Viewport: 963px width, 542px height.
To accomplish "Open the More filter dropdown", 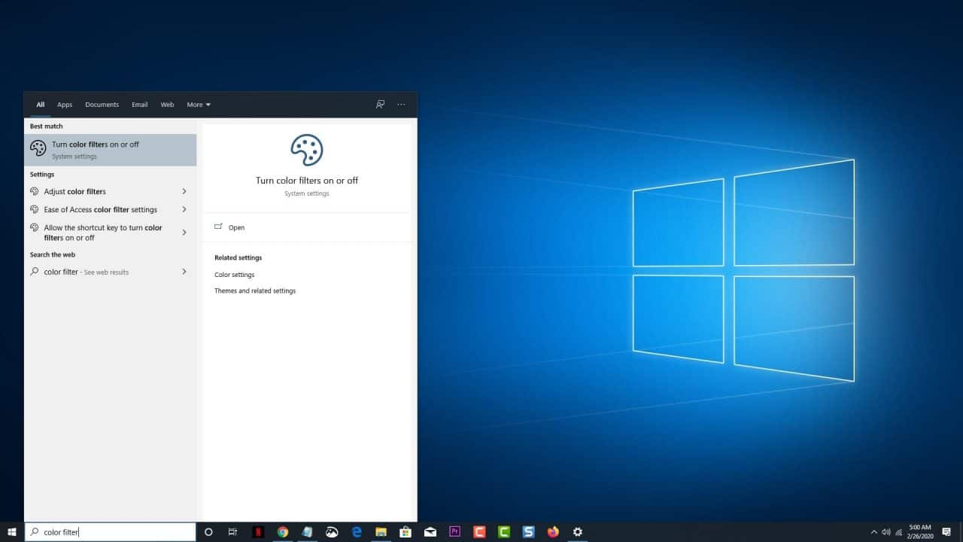I will pyautogui.click(x=199, y=105).
